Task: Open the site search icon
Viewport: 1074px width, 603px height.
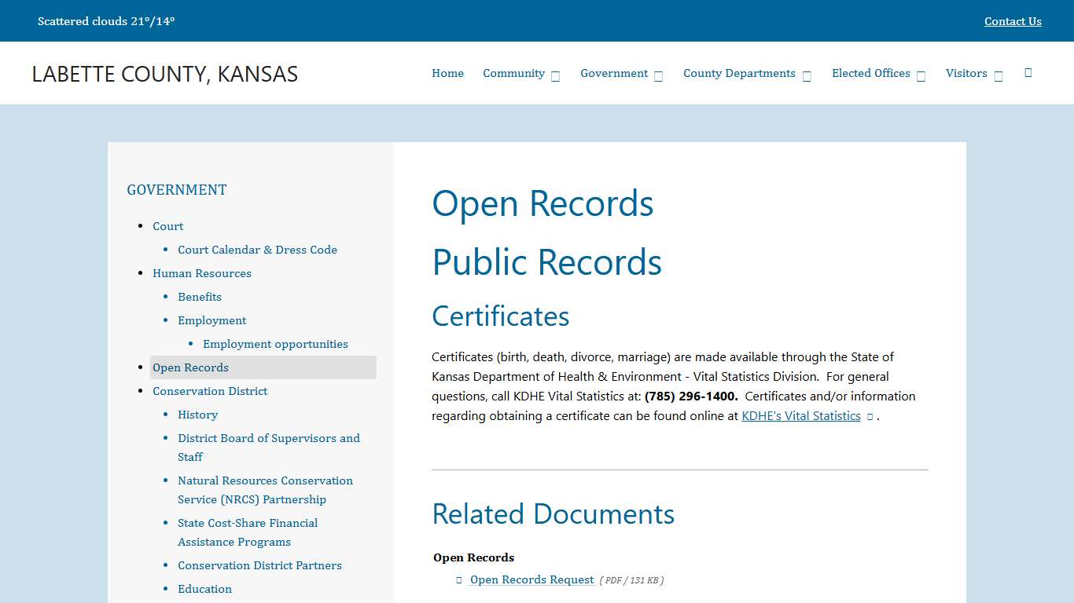Action: [x=1028, y=73]
